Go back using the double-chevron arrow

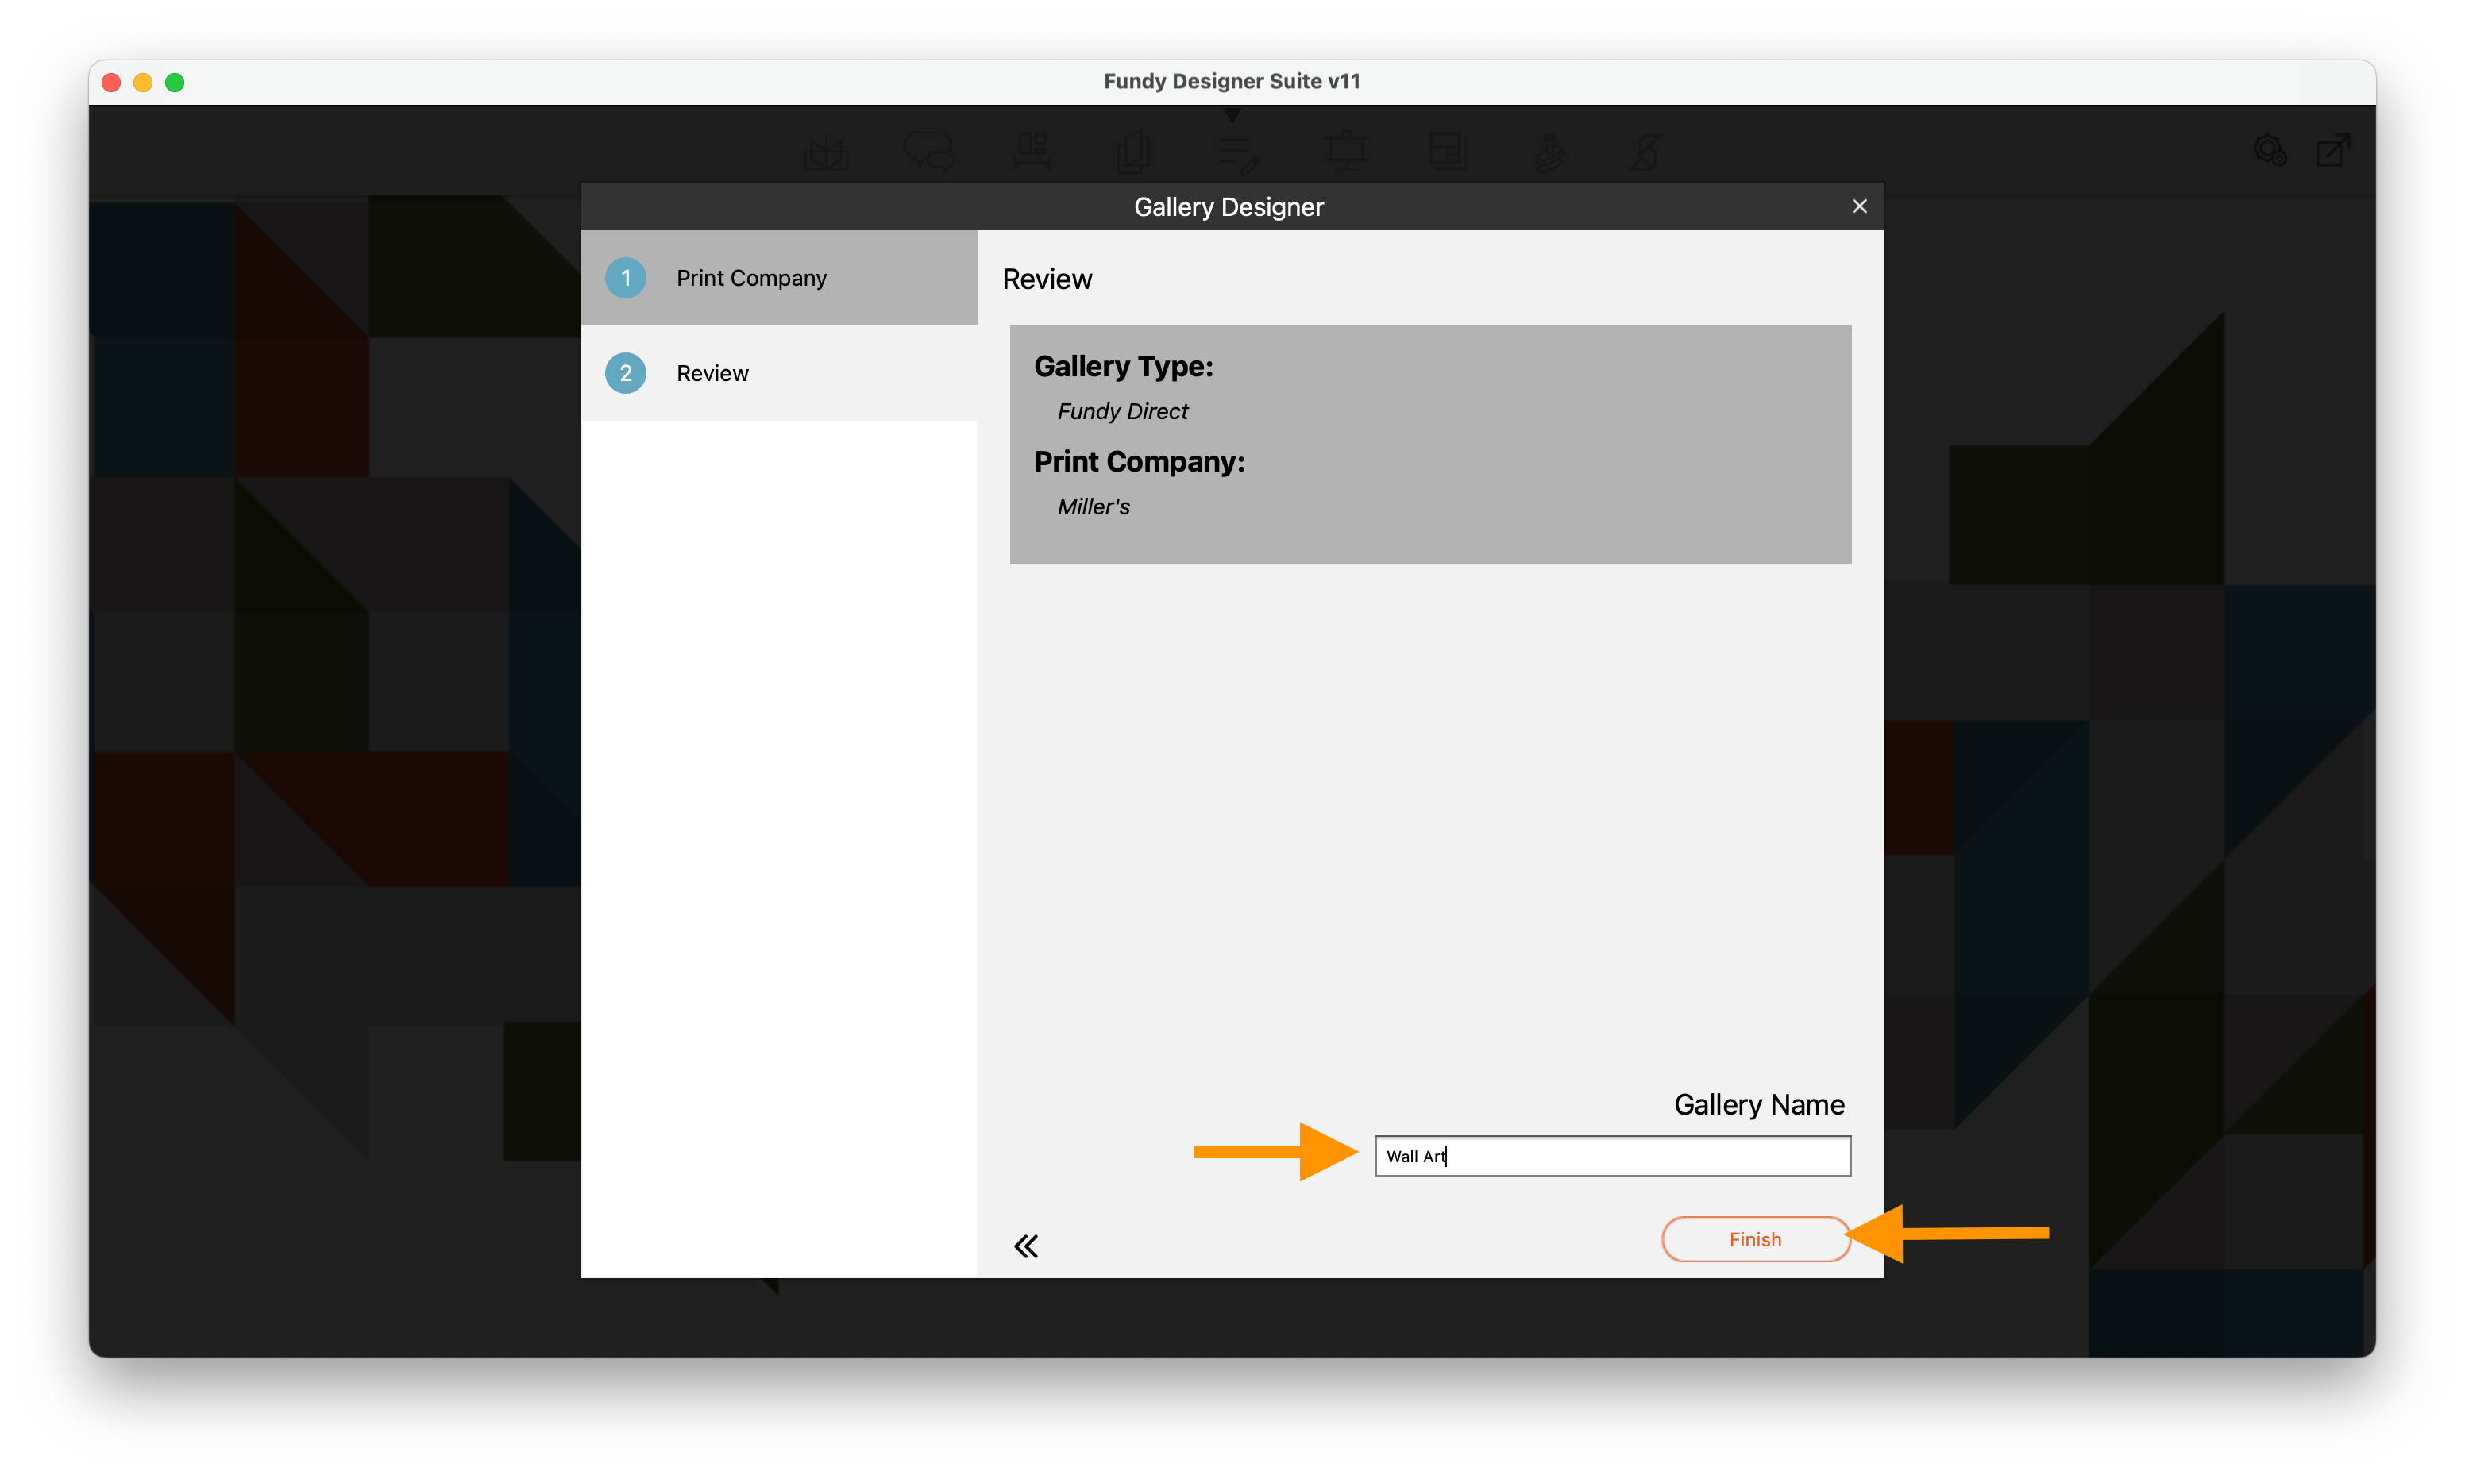coord(1026,1246)
